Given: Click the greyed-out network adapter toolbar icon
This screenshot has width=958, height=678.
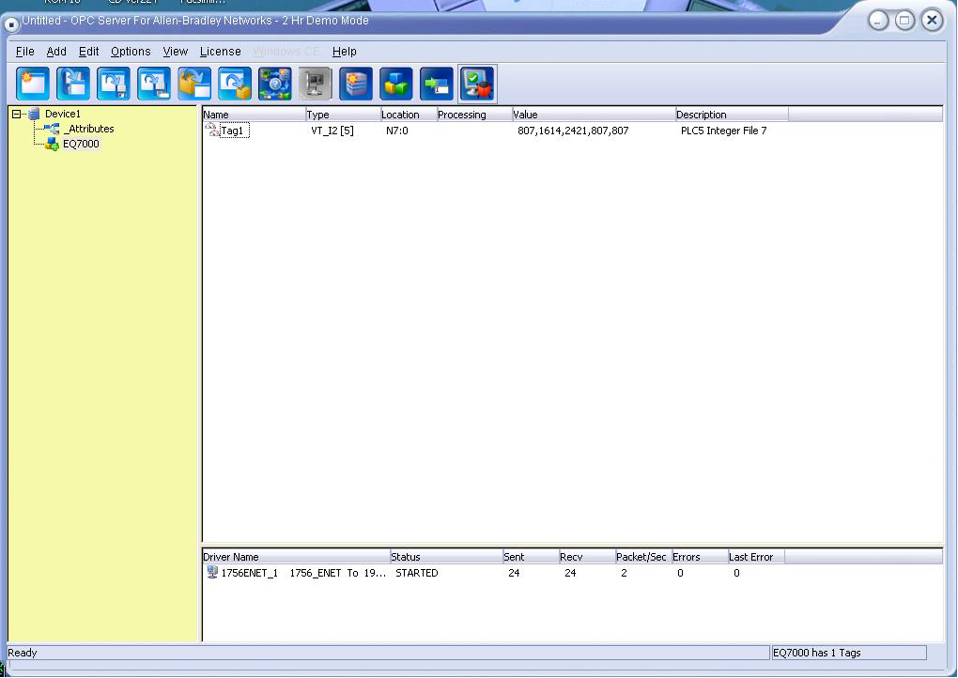Looking at the screenshot, I should pos(316,84).
